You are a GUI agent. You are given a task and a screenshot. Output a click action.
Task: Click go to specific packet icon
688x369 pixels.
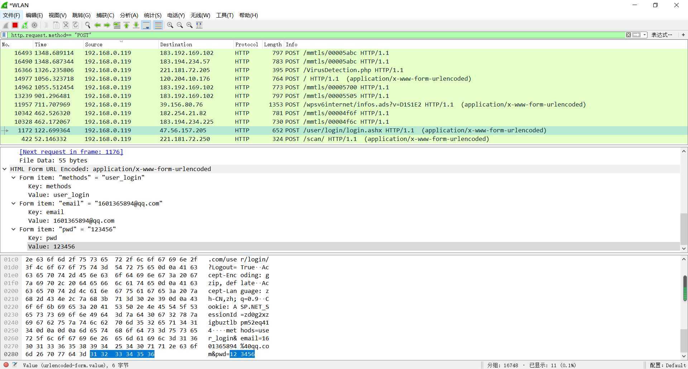[x=116, y=25]
